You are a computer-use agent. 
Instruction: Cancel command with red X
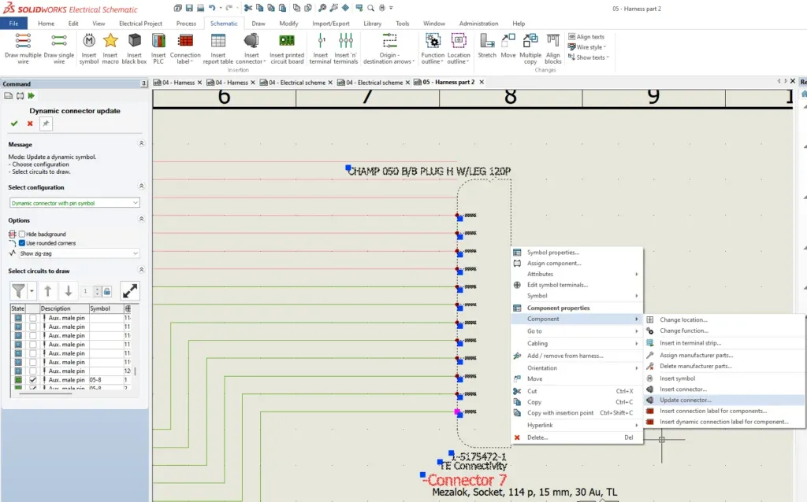(x=30, y=124)
